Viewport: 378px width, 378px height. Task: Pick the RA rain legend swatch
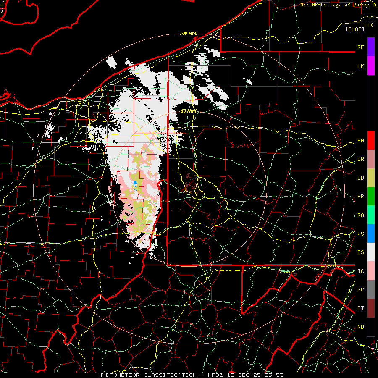tap(371, 215)
